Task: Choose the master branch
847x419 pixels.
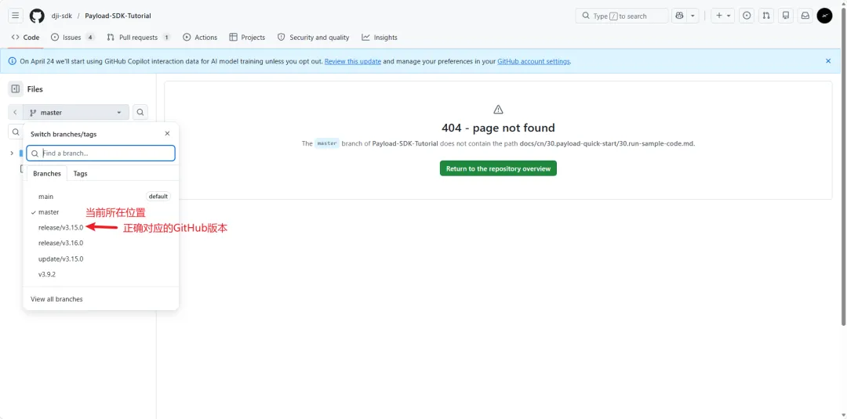Action: [100, 212]
